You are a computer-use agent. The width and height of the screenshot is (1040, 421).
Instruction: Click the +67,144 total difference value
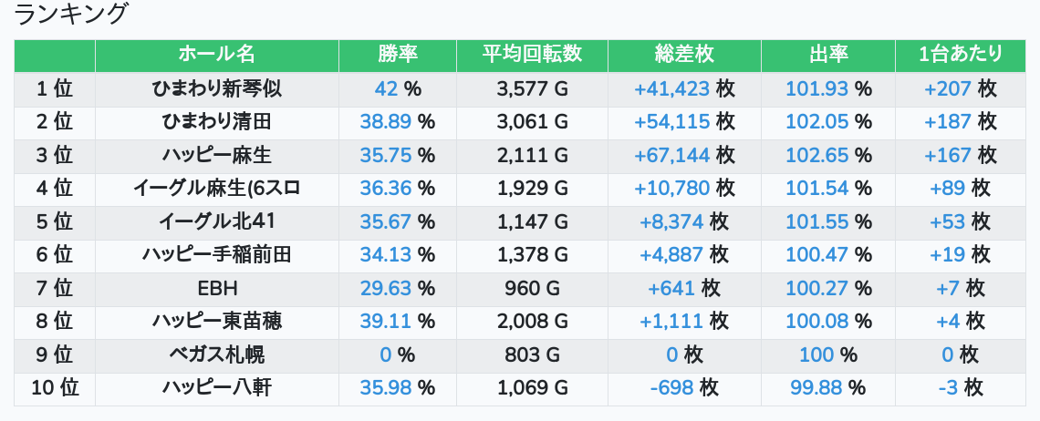672,155
